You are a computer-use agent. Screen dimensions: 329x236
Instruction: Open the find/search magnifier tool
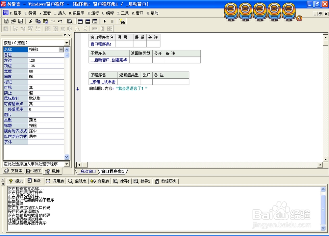70,21
